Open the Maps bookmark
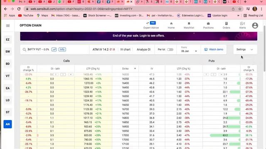The height and width of the screenshot is (149, 266). pyautogui.click(x=42, y=15)
